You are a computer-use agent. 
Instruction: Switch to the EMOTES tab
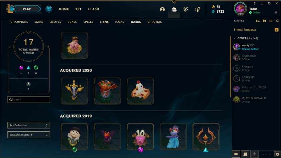coord(55,22)
